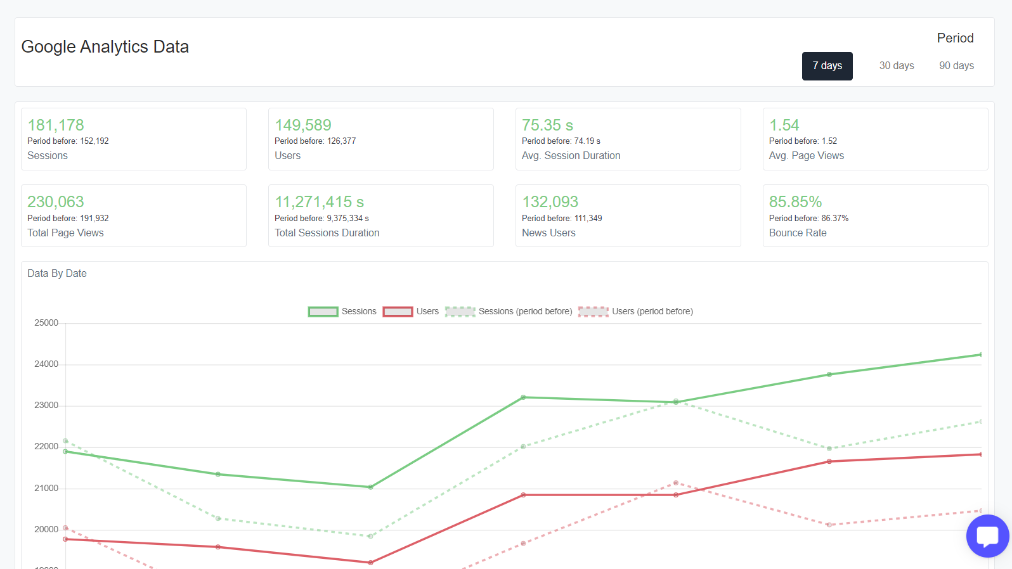This screenshot has width=1012, height=569.
Task: Open the chat widget bubble icon
Action: click(x=987, y=536)
